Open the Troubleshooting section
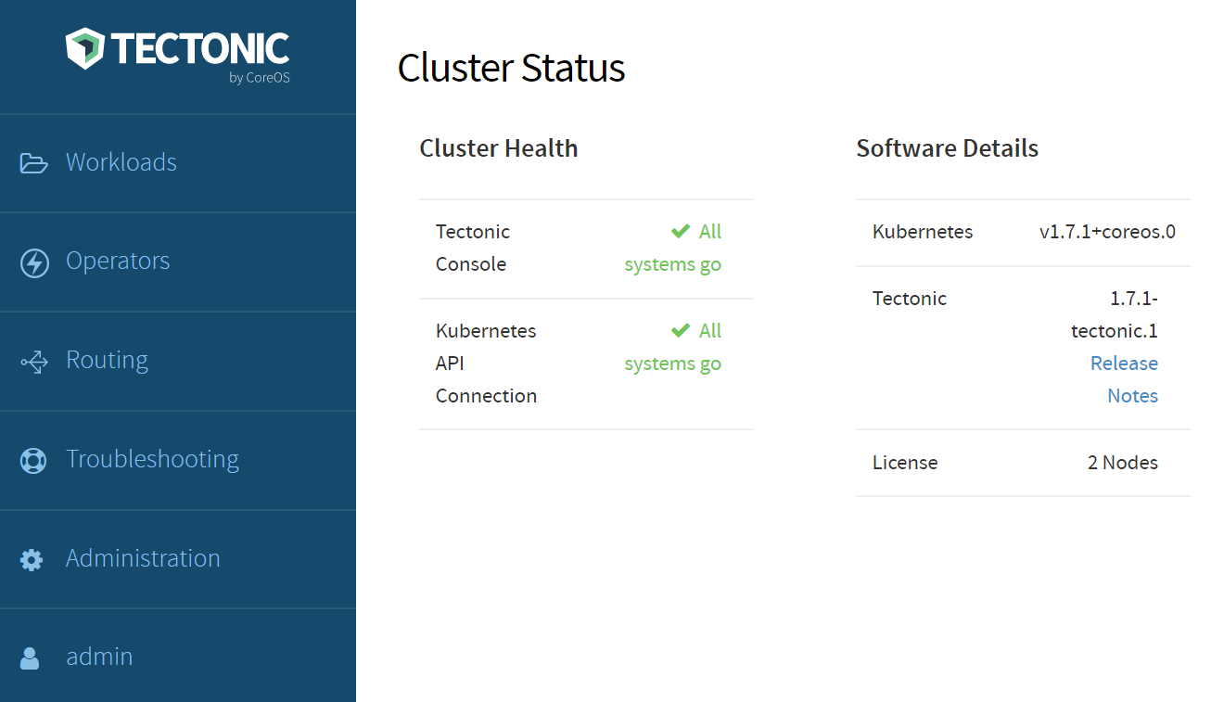Viewport: 1211px width, 702px height. [x=178, y=461]
